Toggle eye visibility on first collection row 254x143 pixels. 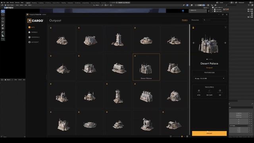(x=250, y=10)
